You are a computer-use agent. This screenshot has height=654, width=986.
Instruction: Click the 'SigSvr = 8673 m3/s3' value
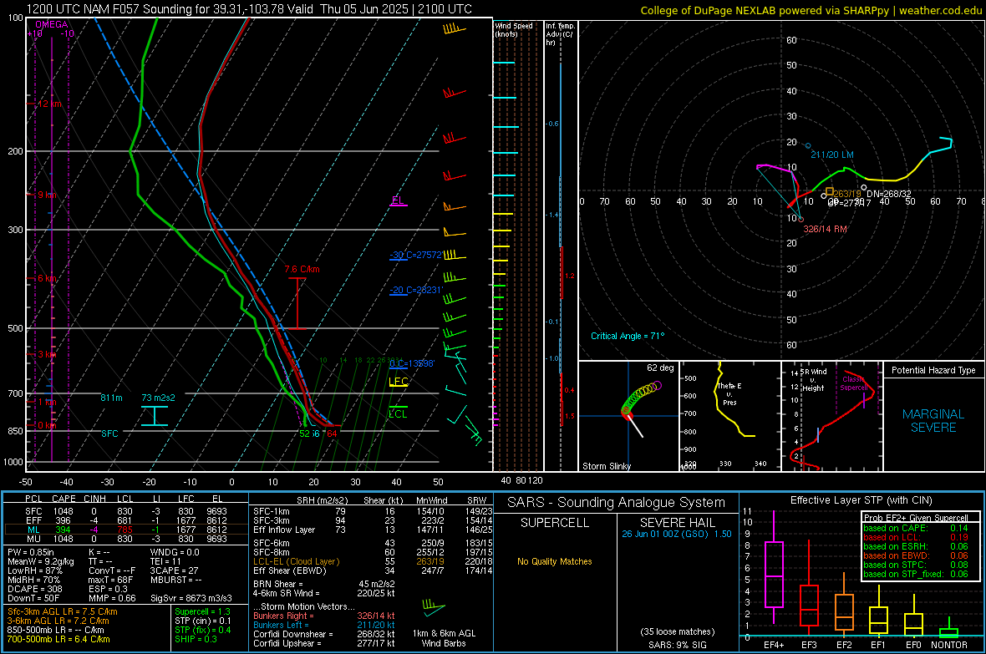coord(191,598)
